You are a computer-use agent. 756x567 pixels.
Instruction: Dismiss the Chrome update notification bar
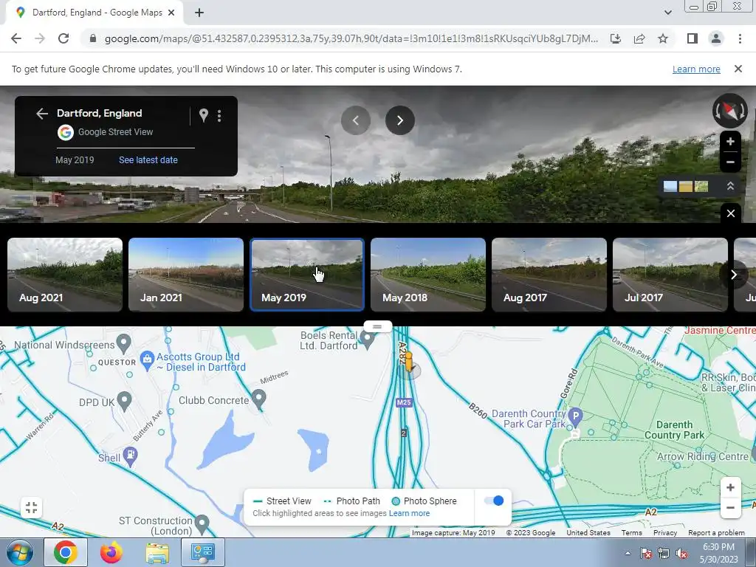point(738,69)
